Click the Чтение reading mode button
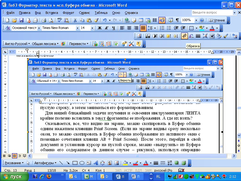The image size is (241, 181). 217,20
